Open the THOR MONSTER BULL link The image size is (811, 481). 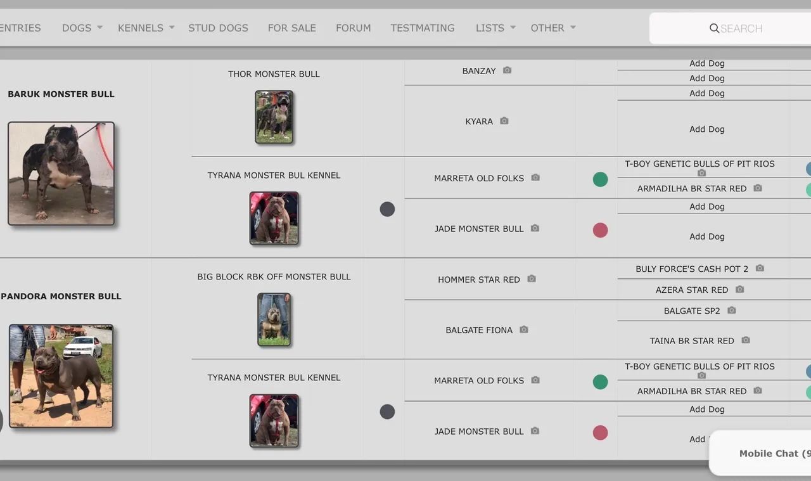274,74
